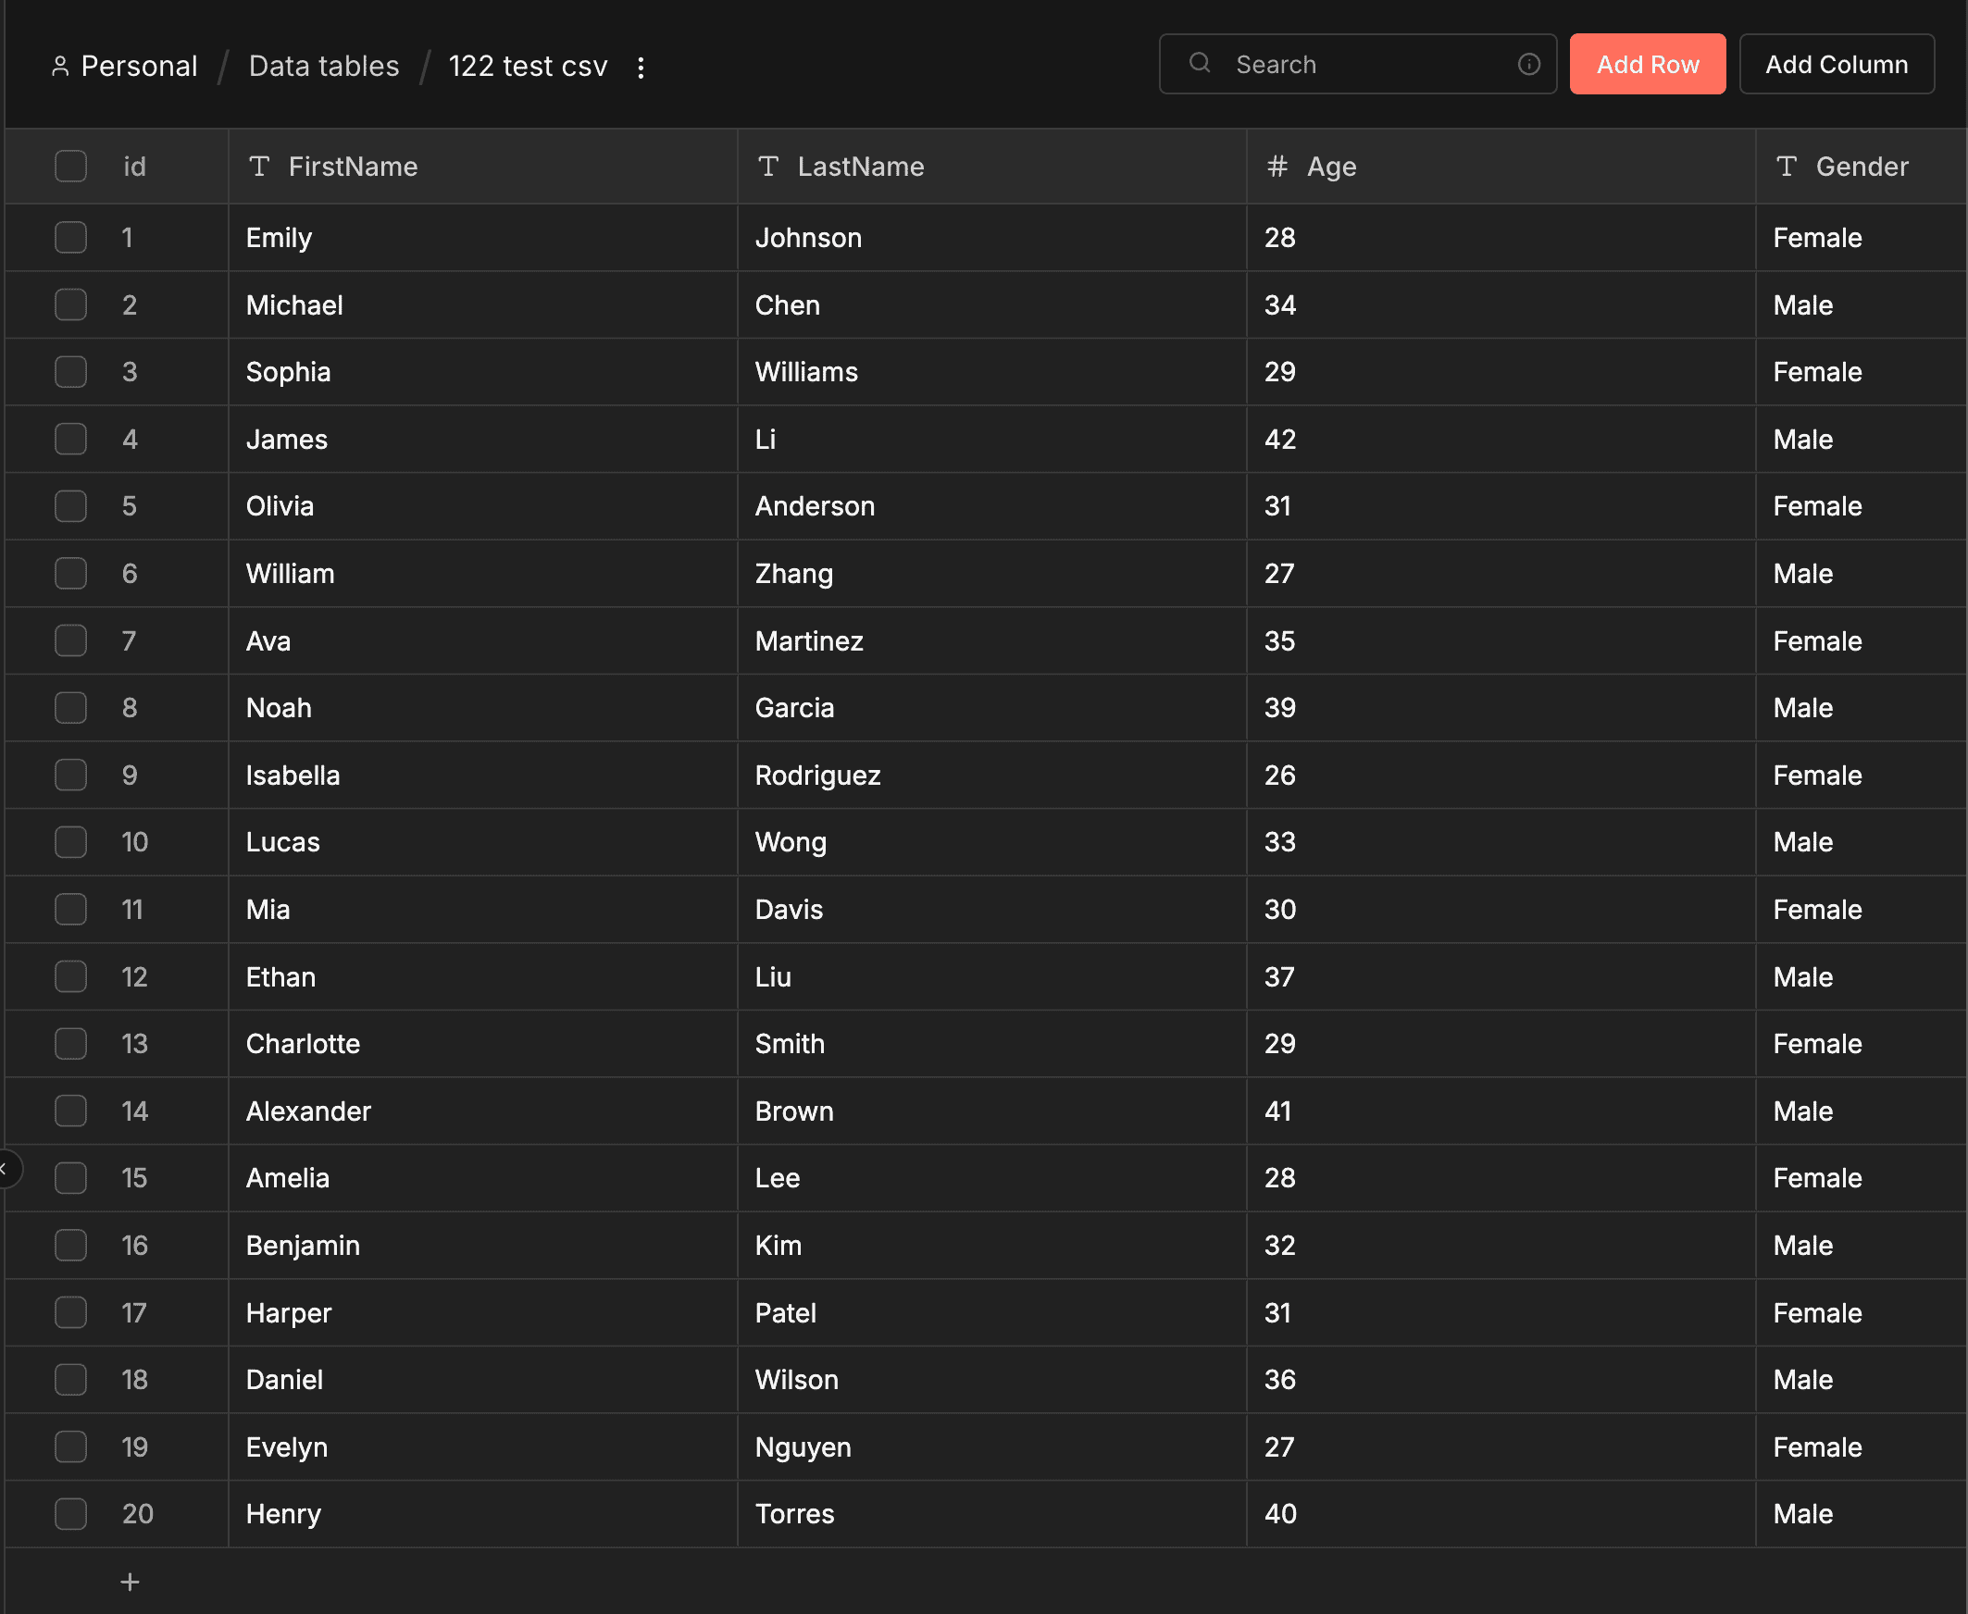Tick the checkbox for Henry Torres row
The image size is (1968, 1614).
[70, 1514]
